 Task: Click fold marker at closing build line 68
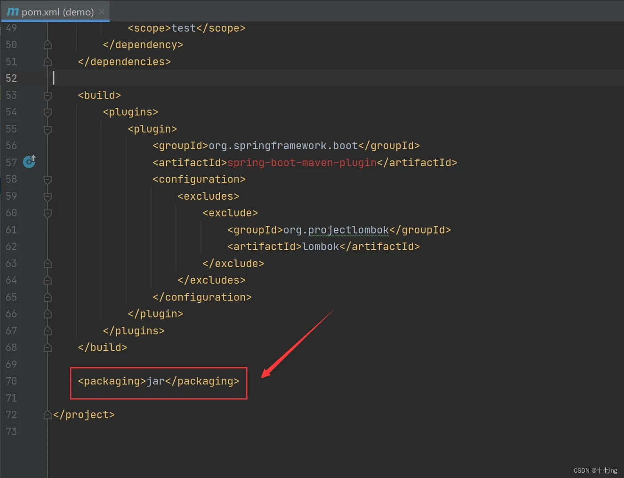click(x=48, y=348)
